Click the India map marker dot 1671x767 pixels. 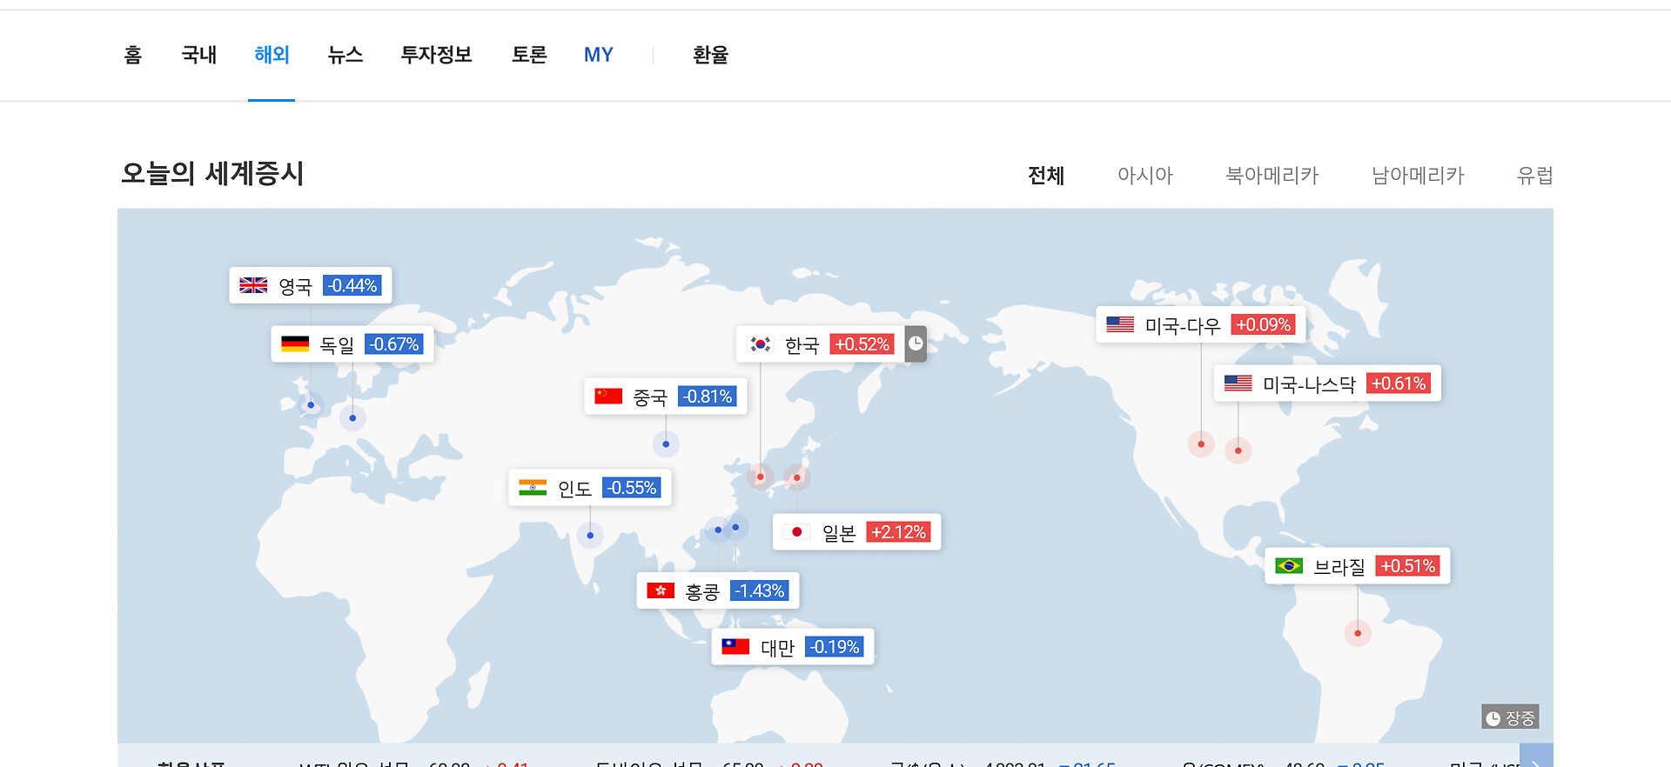coord(590,535)
